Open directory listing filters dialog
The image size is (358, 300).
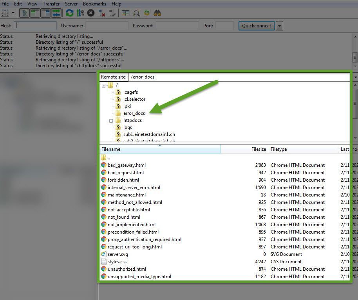click(x=125, y=13)
